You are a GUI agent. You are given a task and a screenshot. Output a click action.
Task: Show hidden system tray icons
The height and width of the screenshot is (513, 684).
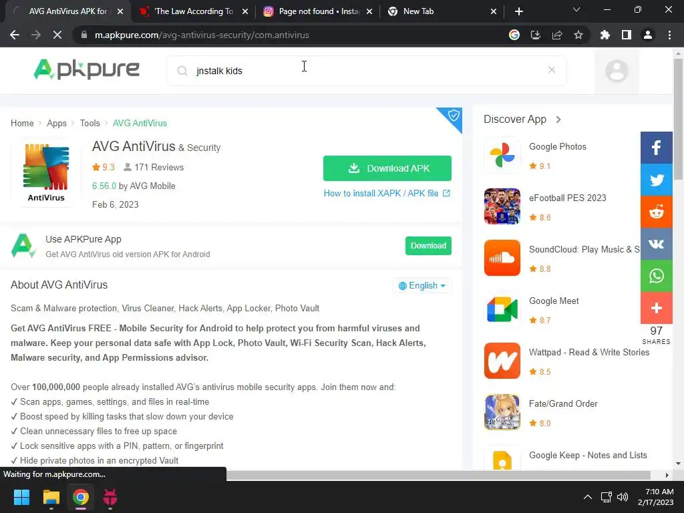588,497
